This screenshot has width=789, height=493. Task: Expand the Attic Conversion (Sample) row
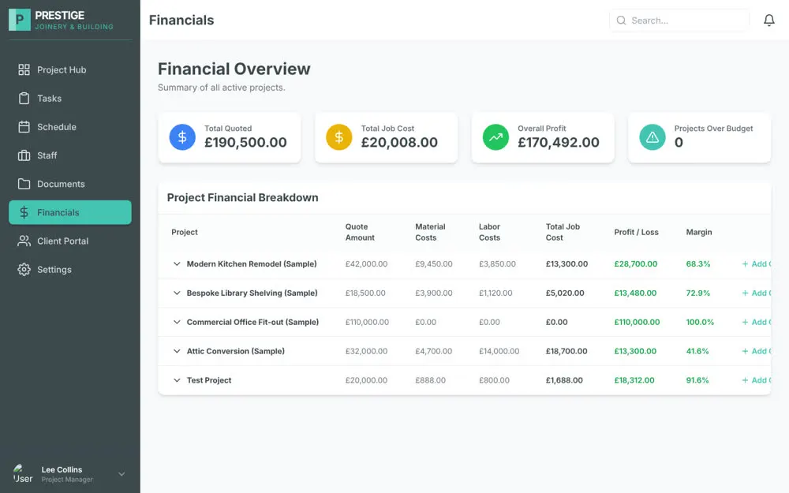click(x=177, y=351)
